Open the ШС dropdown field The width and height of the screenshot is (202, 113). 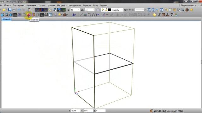93,10
